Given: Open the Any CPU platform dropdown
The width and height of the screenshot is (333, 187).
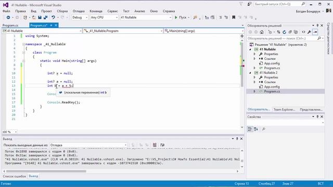Looking at the screenshot, I should tap(104, 17).
